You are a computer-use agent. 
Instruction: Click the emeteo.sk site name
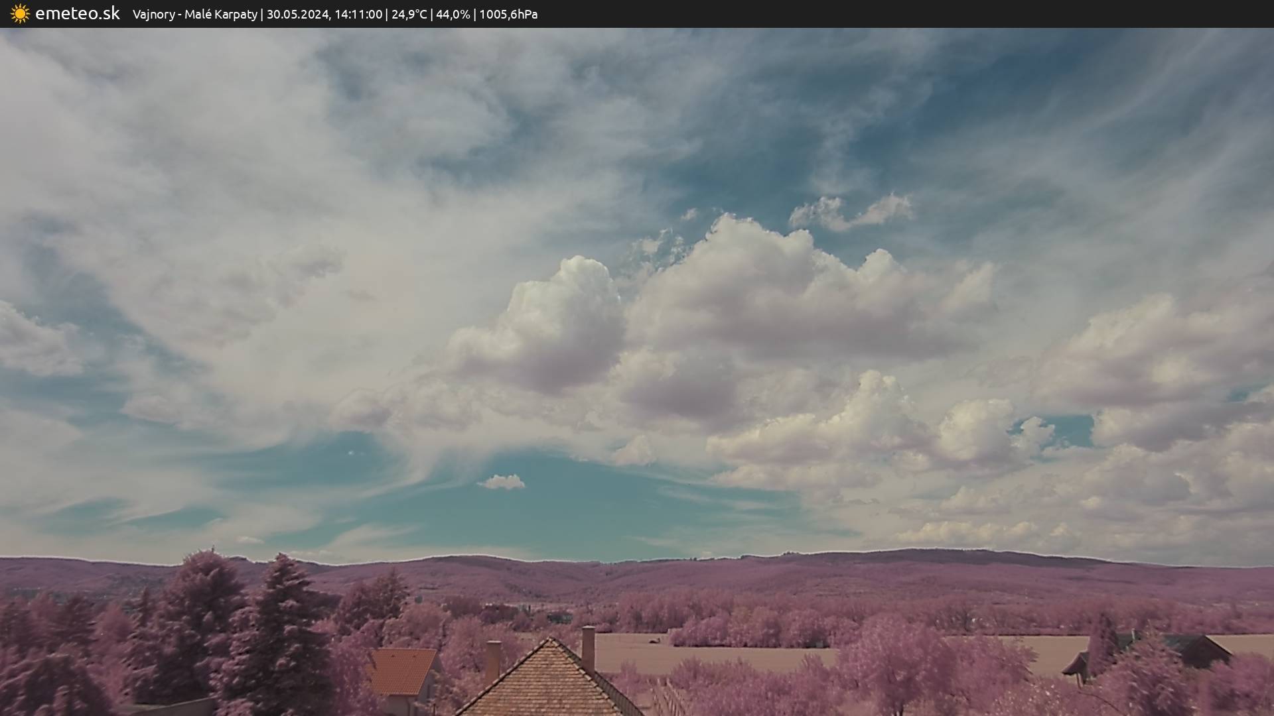coord(77,13)
